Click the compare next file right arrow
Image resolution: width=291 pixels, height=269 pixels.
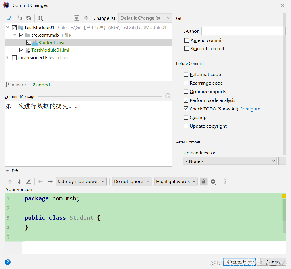(x=50, y=182)
